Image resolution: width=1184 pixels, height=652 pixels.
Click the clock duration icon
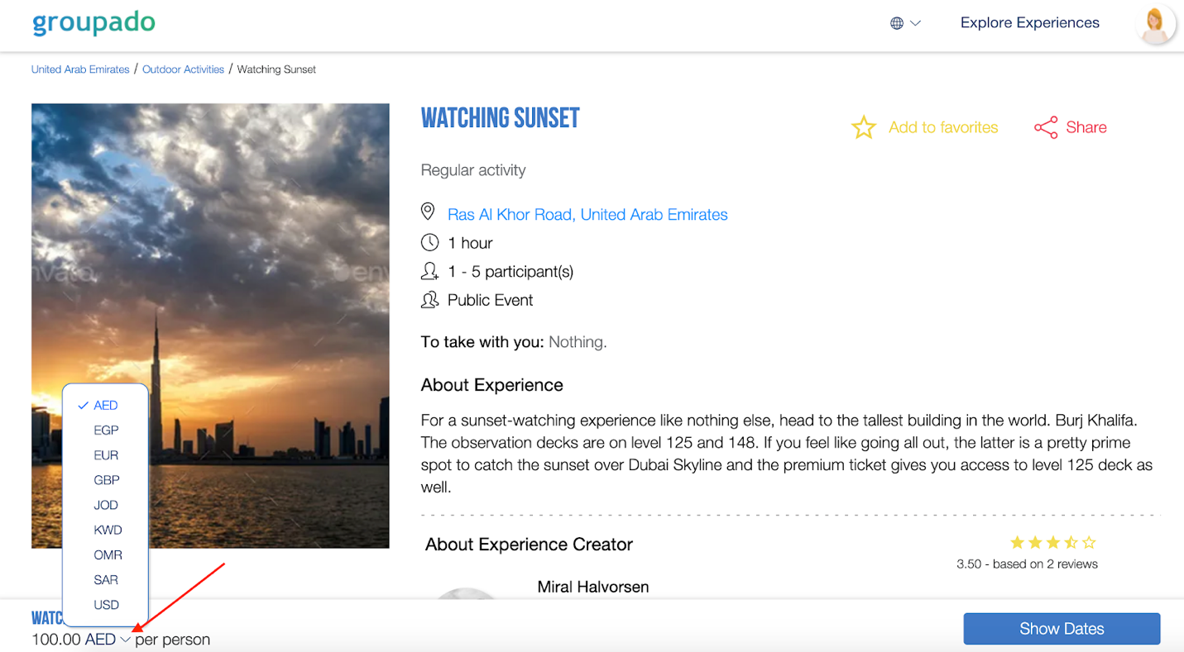point(429,242)
